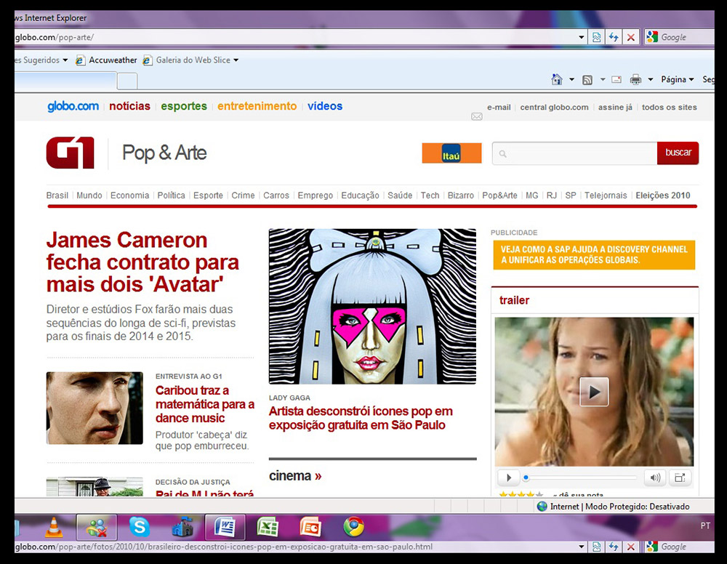The image size is (727, 564).
Task: Open the notícias section
Action: point(130,106)
